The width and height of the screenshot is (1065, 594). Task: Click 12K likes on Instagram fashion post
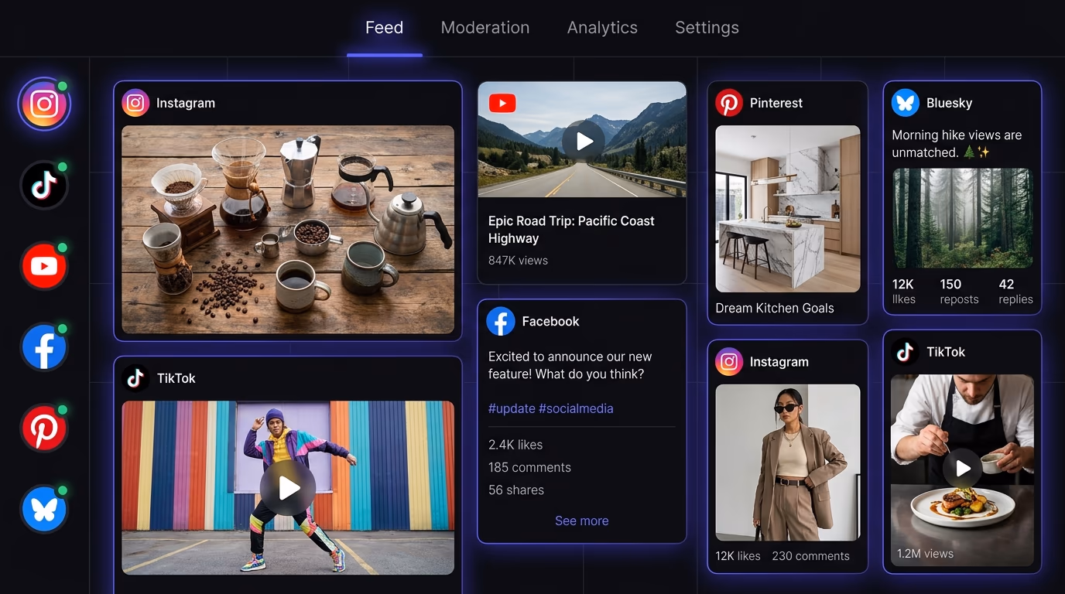pyautogui.click(x=738, y=556)
